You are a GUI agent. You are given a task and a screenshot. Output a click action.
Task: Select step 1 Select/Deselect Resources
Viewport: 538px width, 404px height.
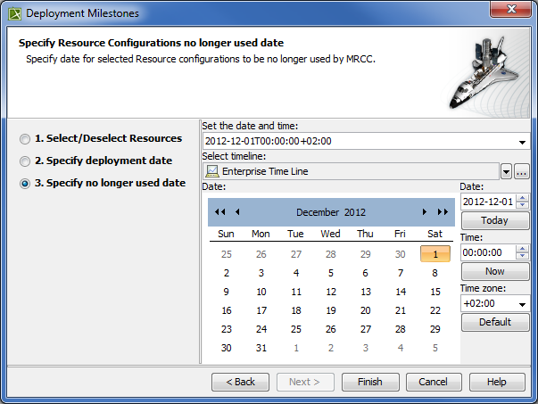(25, 139)
